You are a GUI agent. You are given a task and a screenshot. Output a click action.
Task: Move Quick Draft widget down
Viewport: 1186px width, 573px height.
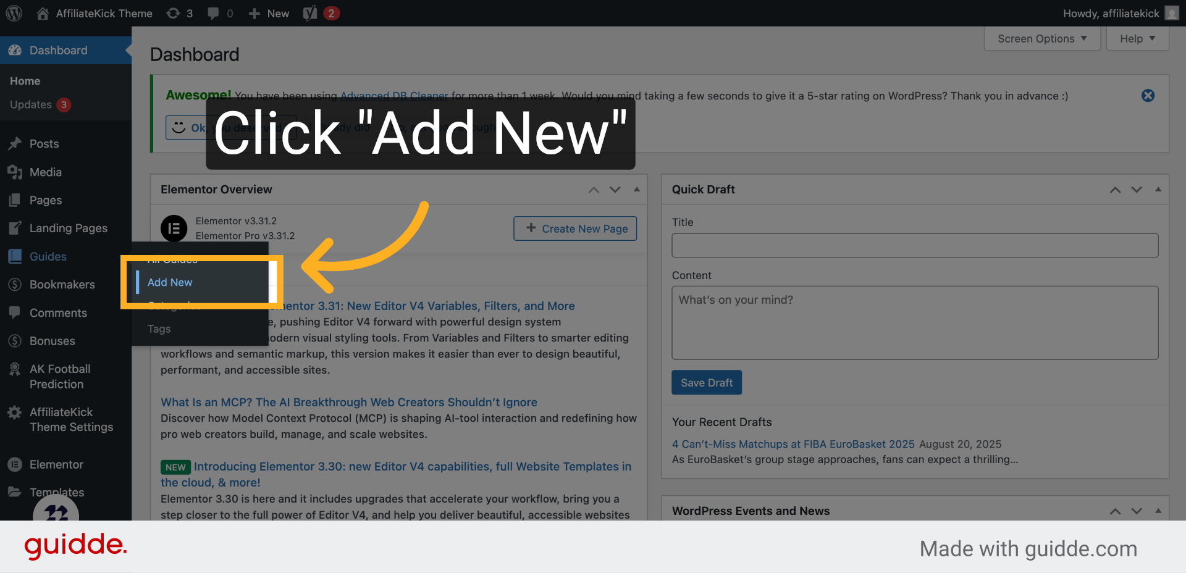pos(1137,190)
